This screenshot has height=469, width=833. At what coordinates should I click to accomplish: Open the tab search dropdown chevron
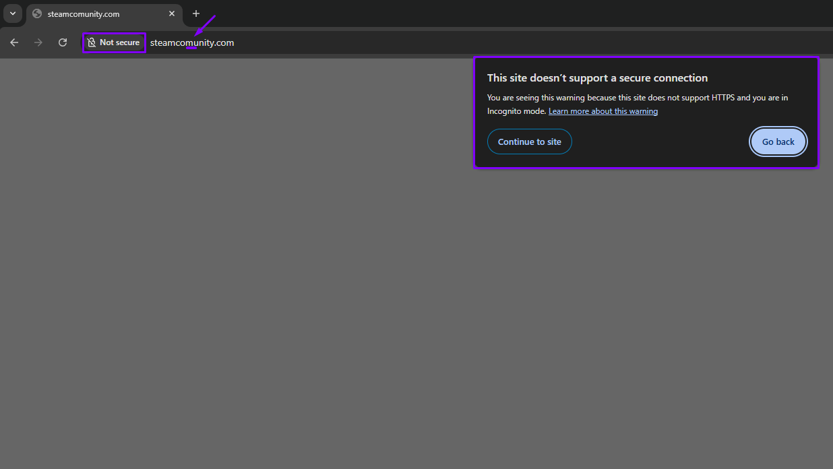[12, 13]
